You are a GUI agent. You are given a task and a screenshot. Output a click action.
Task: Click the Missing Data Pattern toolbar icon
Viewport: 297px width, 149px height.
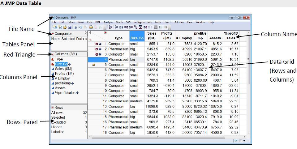point(161,27)
